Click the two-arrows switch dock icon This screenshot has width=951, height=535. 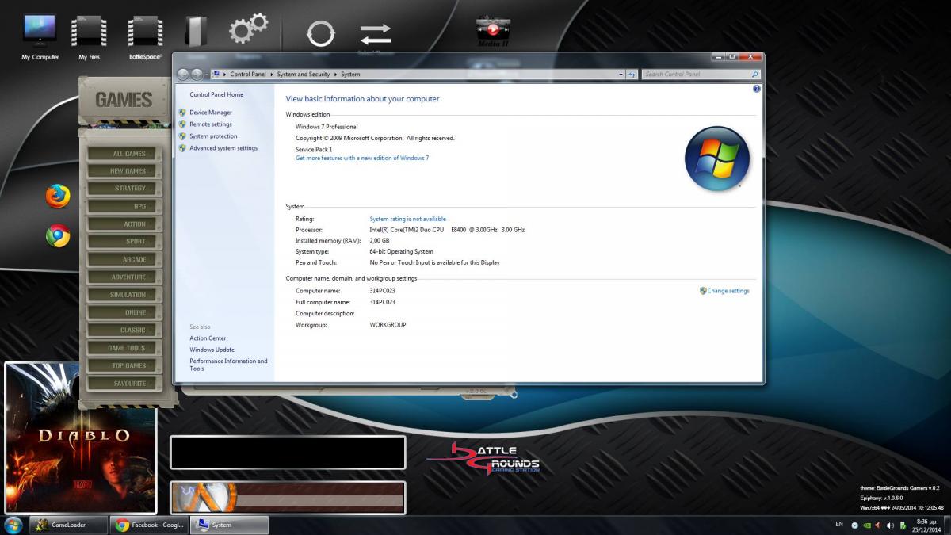[376, 34]
